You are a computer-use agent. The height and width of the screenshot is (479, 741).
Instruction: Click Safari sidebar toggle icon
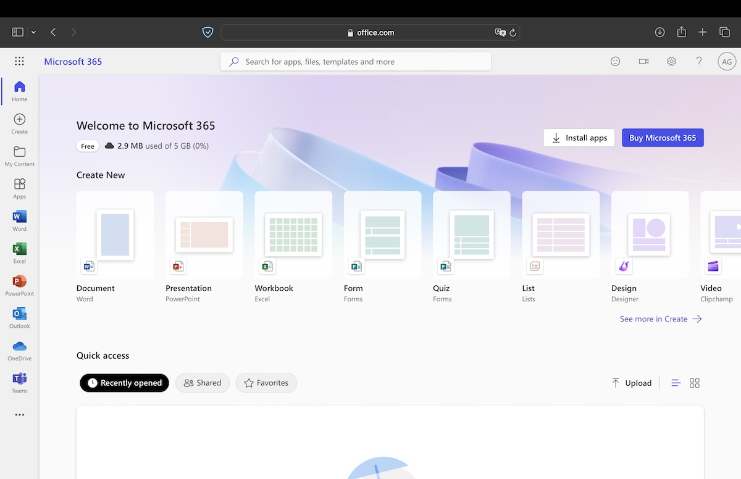pos(18,32)
